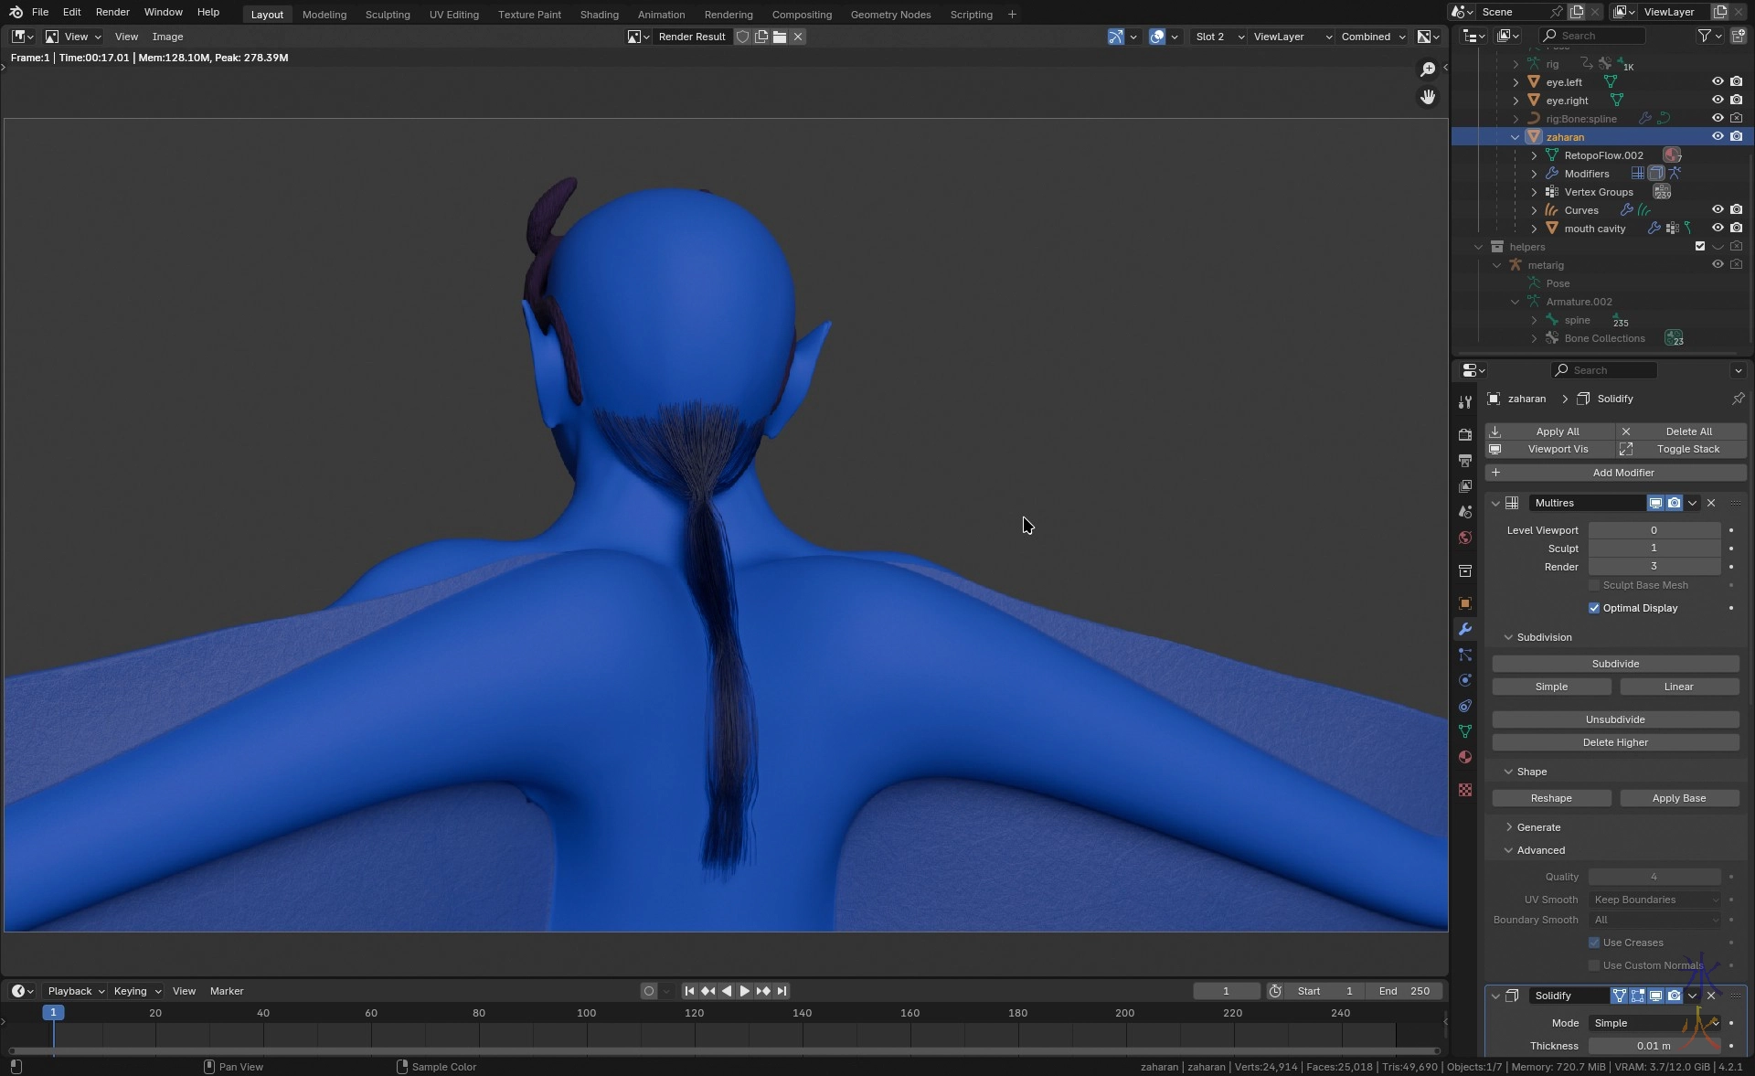Hide eye.left object in viewport
The height and width of the screenshot is (1076, 1755).
click(1718, 82)
